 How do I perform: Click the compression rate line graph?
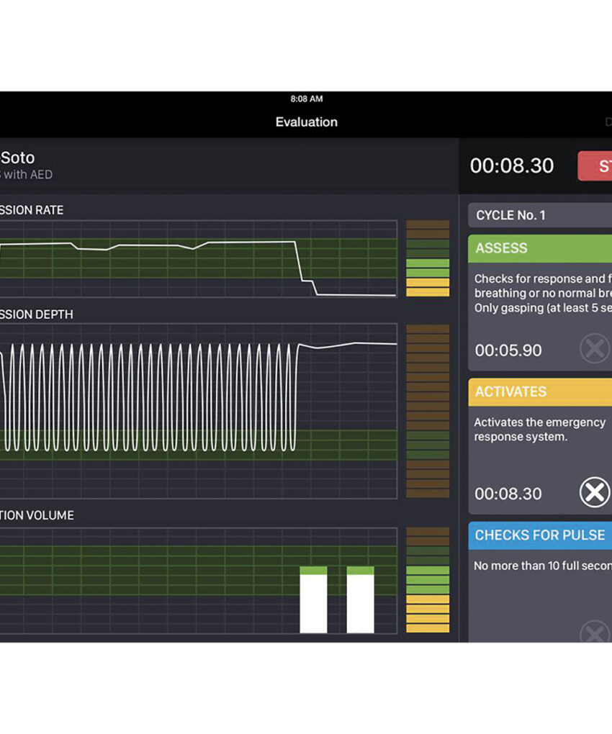tap(198, 258)
